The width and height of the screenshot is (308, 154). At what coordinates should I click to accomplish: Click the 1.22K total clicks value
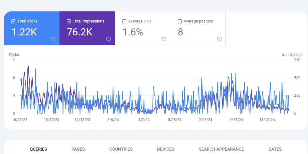tap(24, 32)
